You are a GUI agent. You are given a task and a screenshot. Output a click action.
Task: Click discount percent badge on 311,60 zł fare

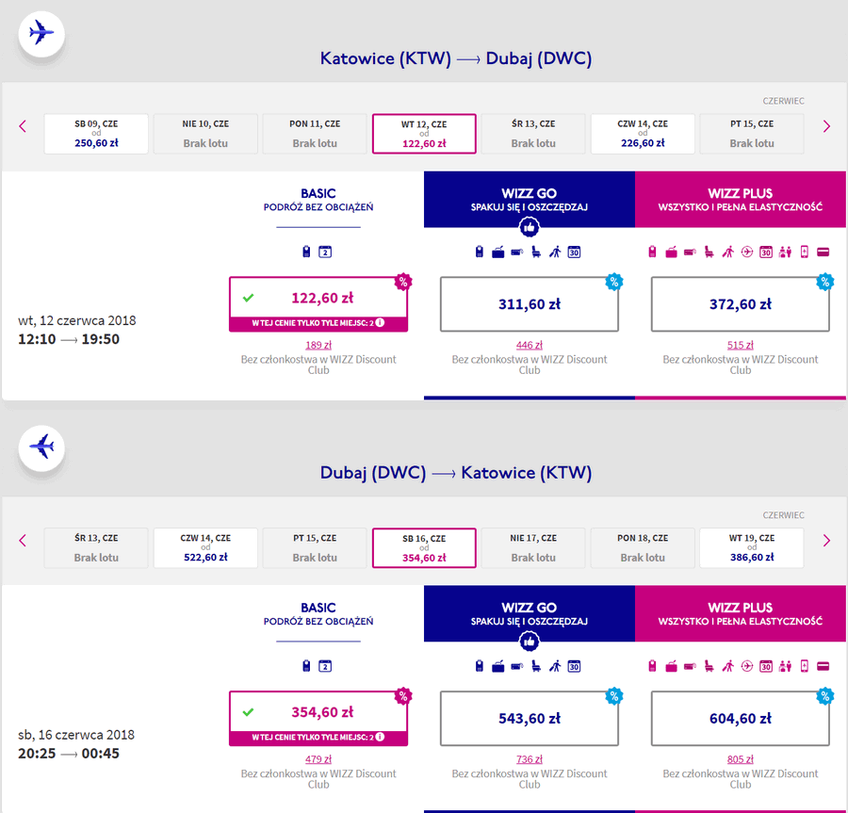click(x=613, y=282)
